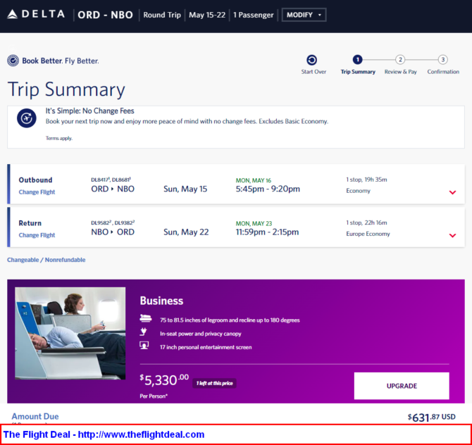Click the 11:59pm - 2:15pm return time
This screenshot has height=445, width=472.
[x=267, y=232]
